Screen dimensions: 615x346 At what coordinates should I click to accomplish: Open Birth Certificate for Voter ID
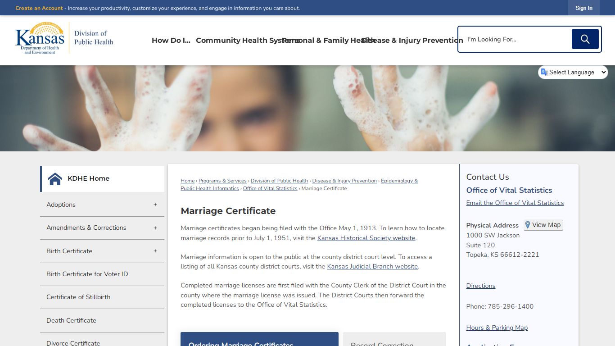click(x=102, y=274)
